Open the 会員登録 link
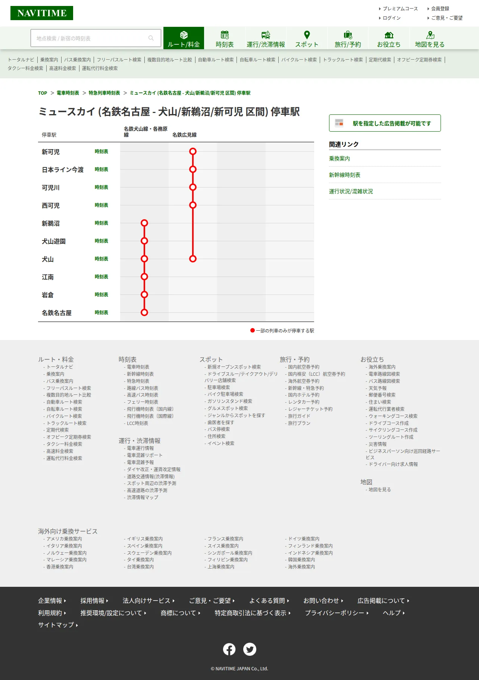This screenshot has height=680, width=479. (x=440, y=9)
